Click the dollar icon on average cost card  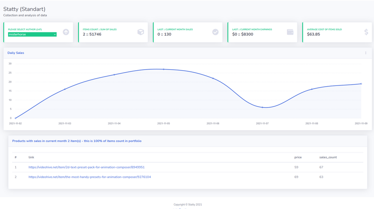(x=366, y=32)
